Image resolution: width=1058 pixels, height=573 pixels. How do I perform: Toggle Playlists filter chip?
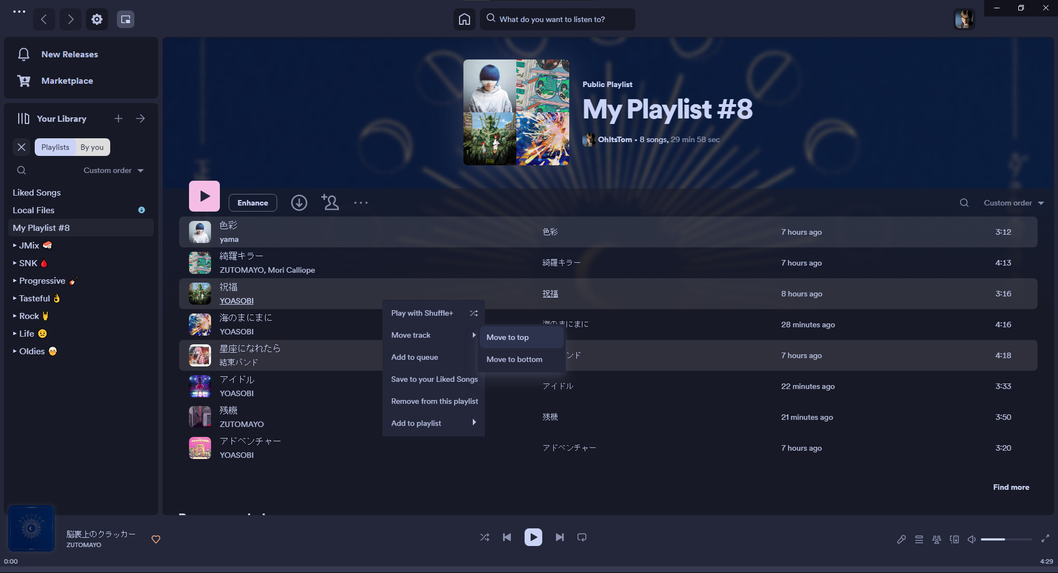(x=55, y=147)
